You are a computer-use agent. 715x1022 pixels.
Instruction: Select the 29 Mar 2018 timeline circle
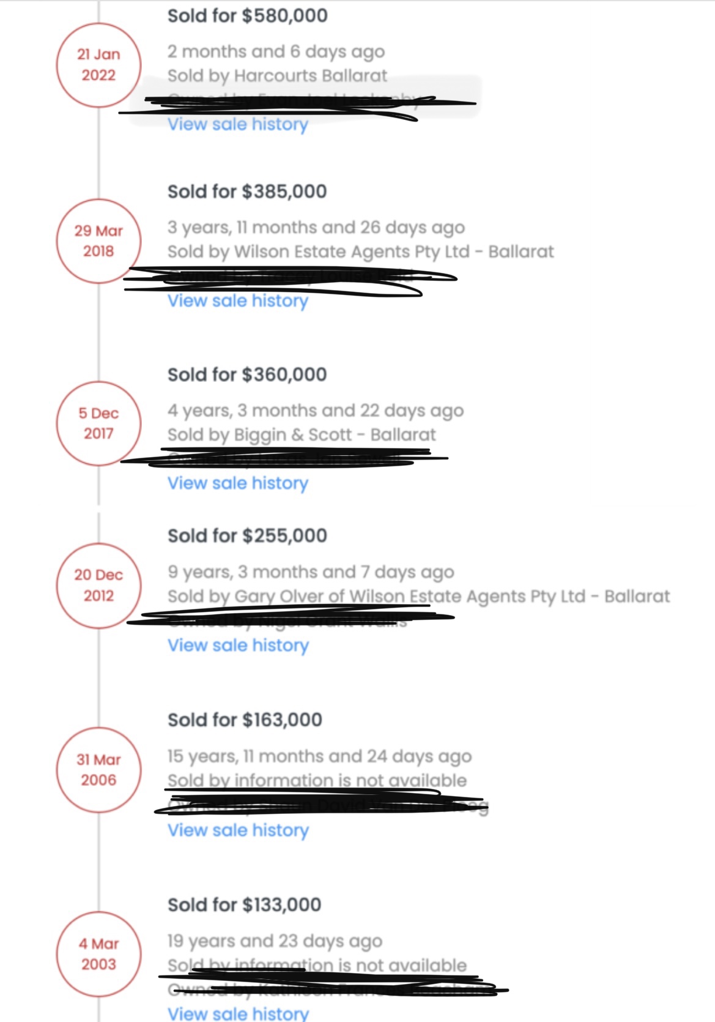(98, 241)
